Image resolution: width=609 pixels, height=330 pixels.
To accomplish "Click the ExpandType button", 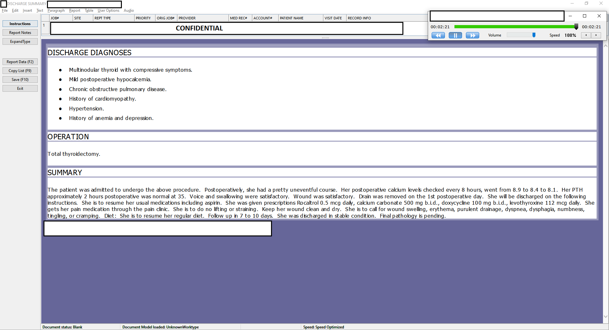I will click(x=20, y=42).
